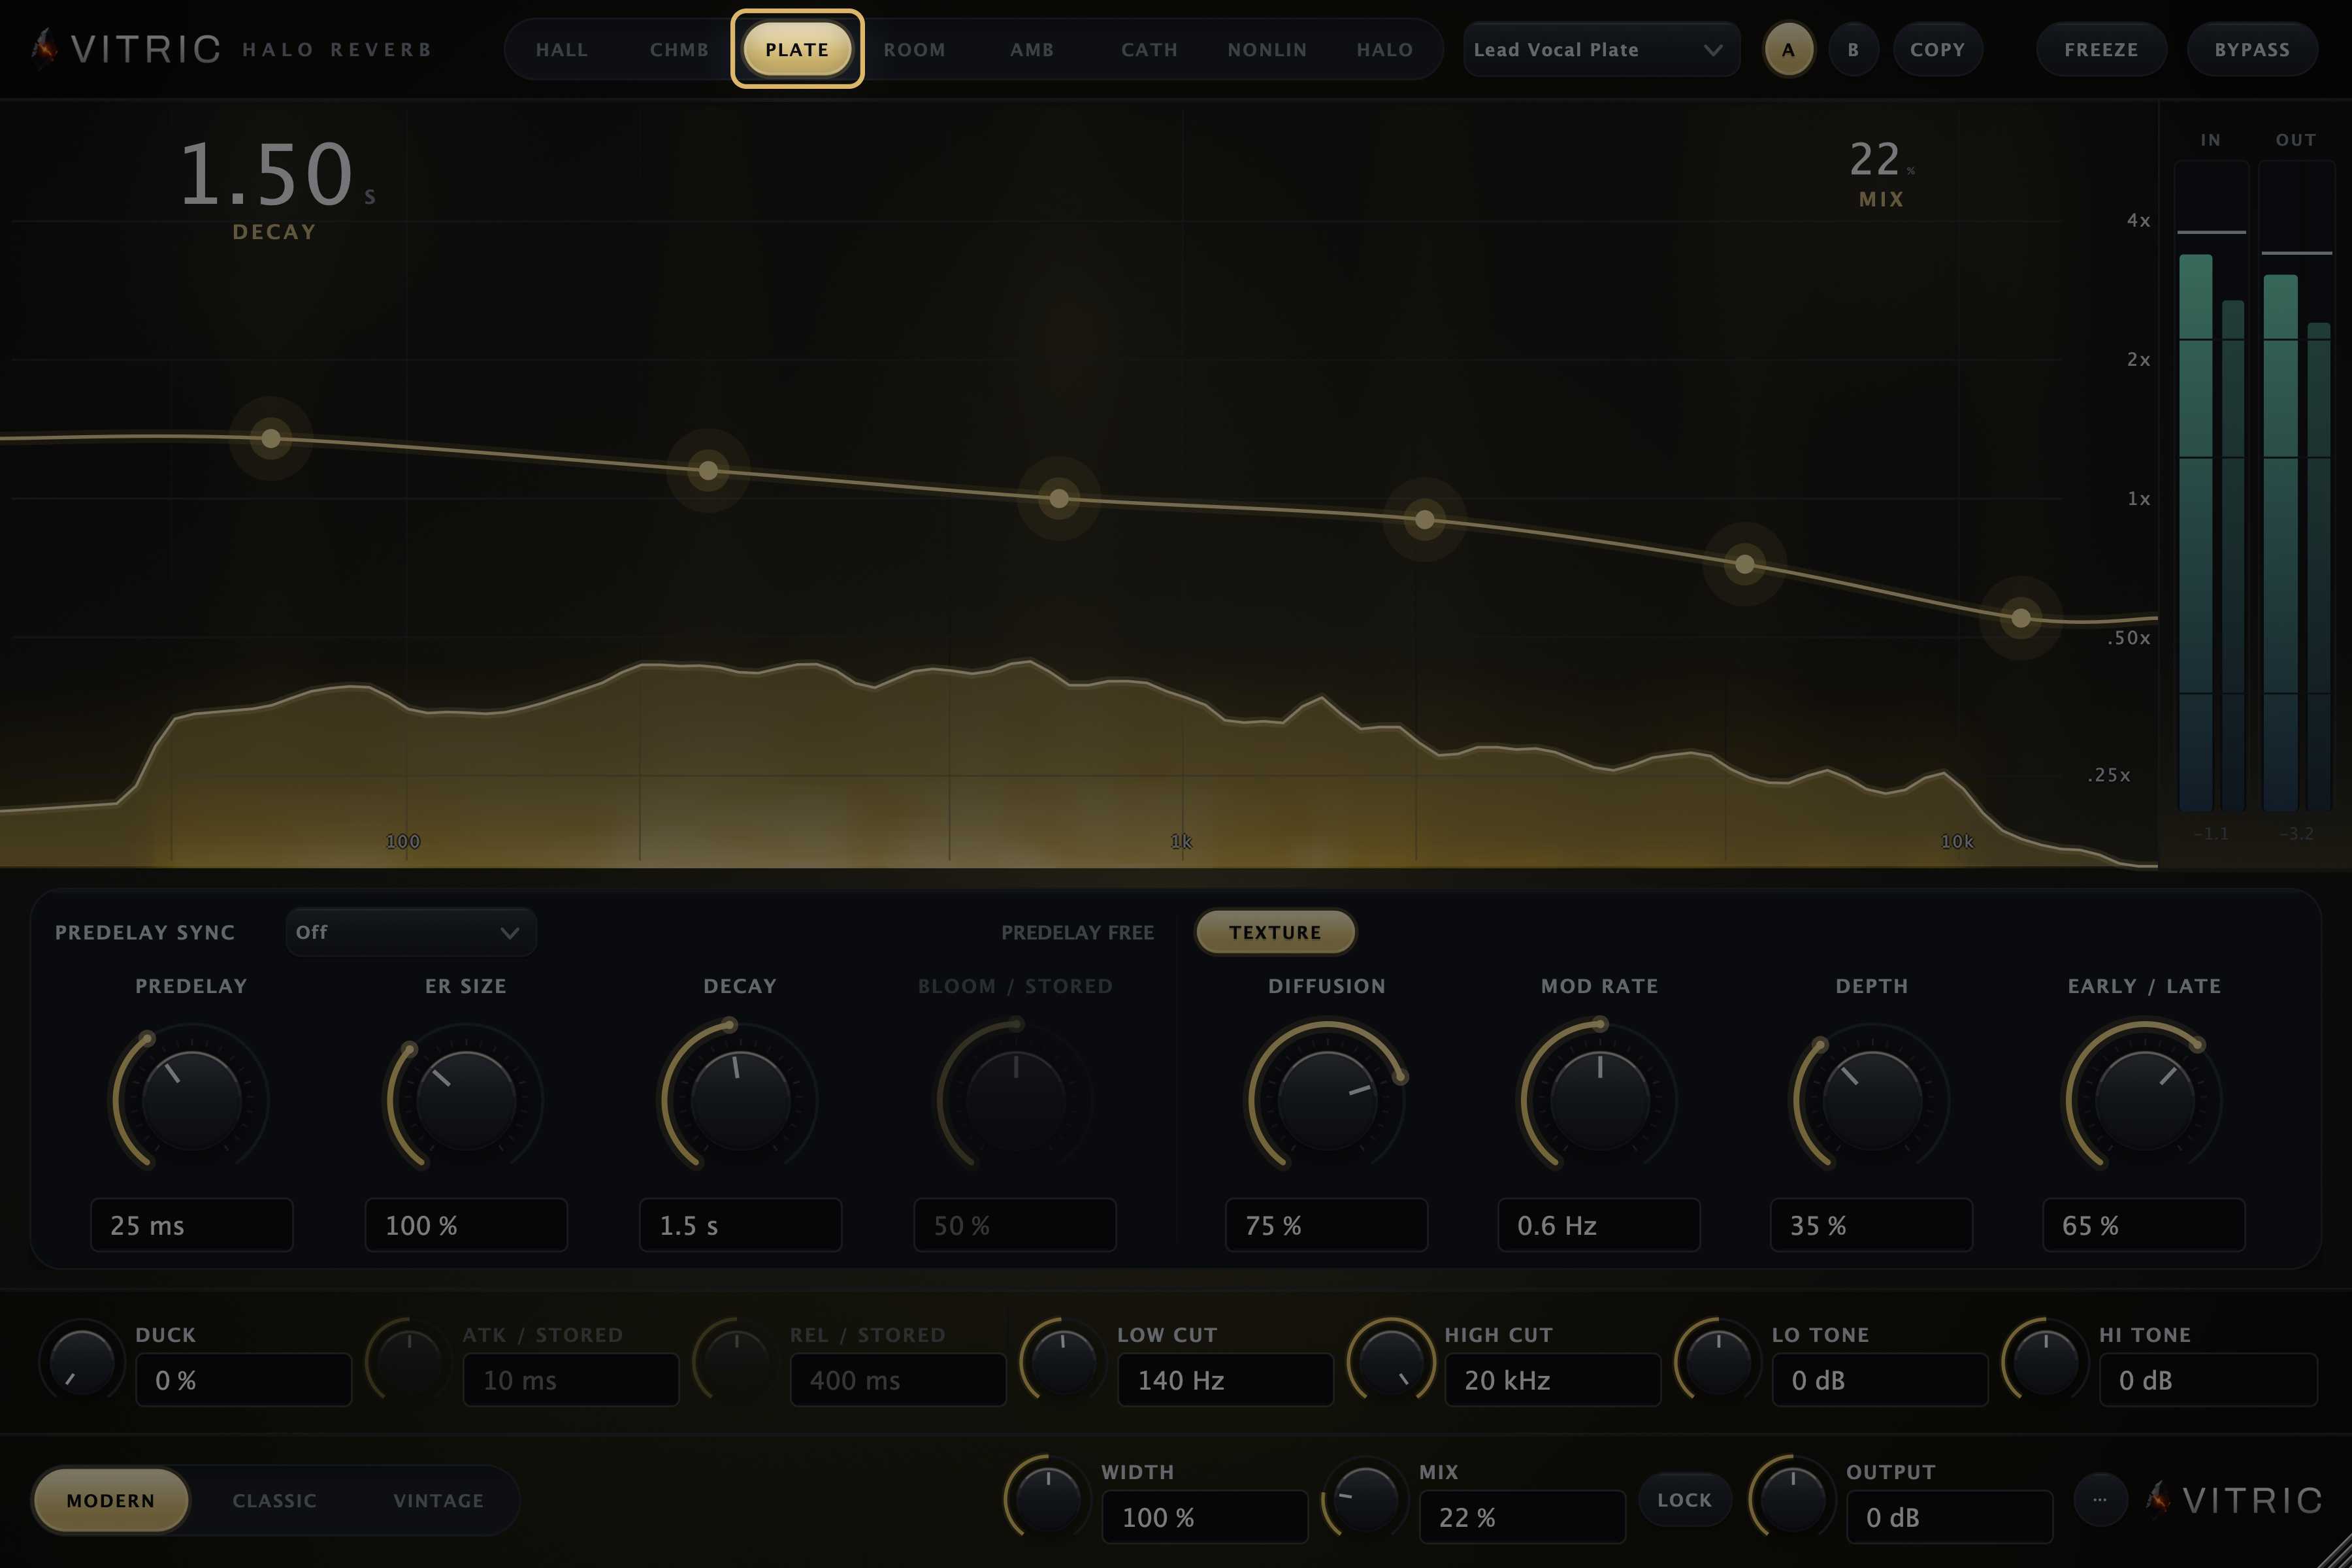Screen dimensions: 2352x1568
Task: Toggle the Texture button
Action: click(x=1275, y=932)
